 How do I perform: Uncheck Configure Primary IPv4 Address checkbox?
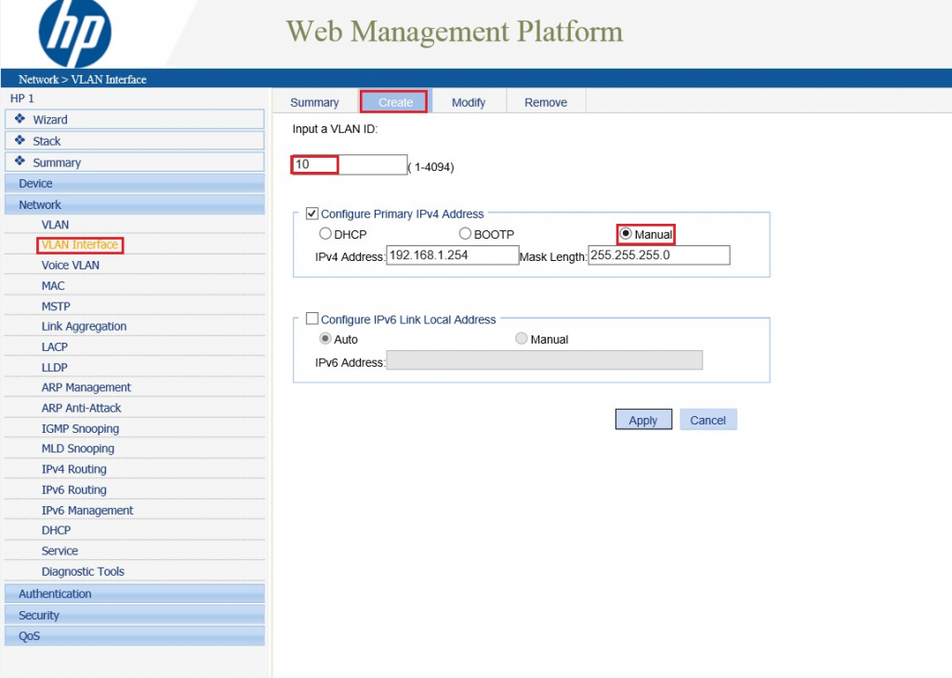pyautogui.click(x=312, y=214)
